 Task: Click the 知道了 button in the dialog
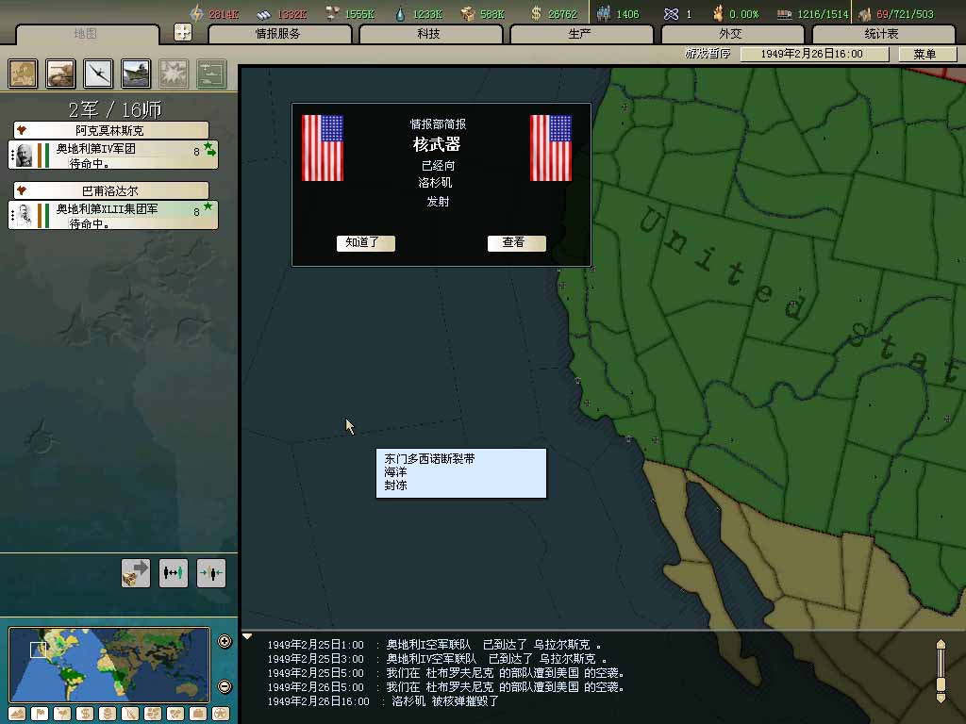[x=365, y=242]
